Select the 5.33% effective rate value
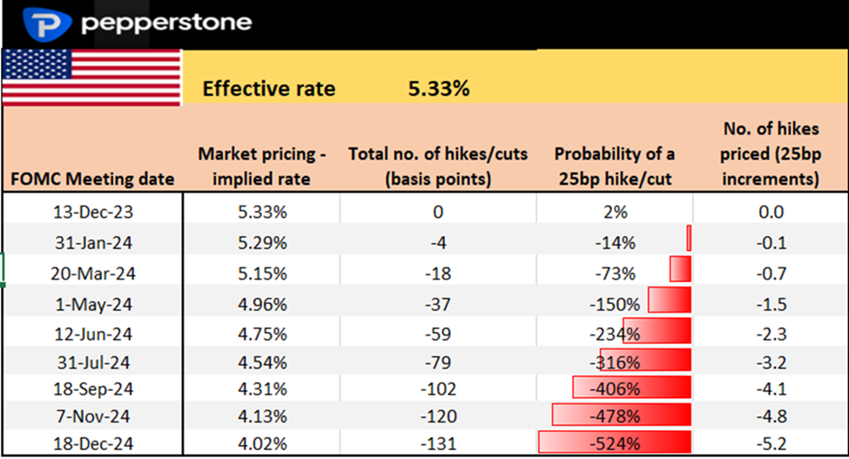Image resolution: width=849 pixels, height=459 pixels. pyautogui.click(x=439, y=89)
